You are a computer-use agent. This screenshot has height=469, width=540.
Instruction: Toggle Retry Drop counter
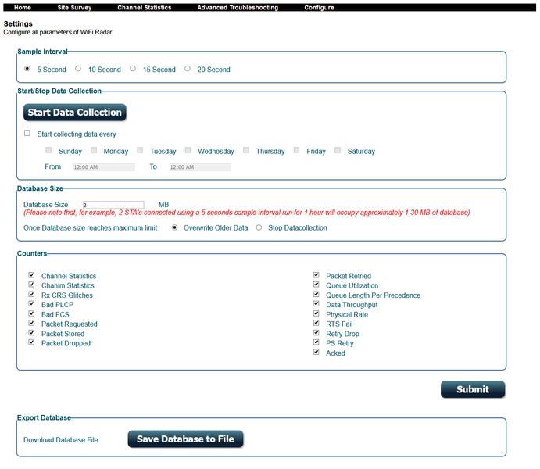point(316,333)
